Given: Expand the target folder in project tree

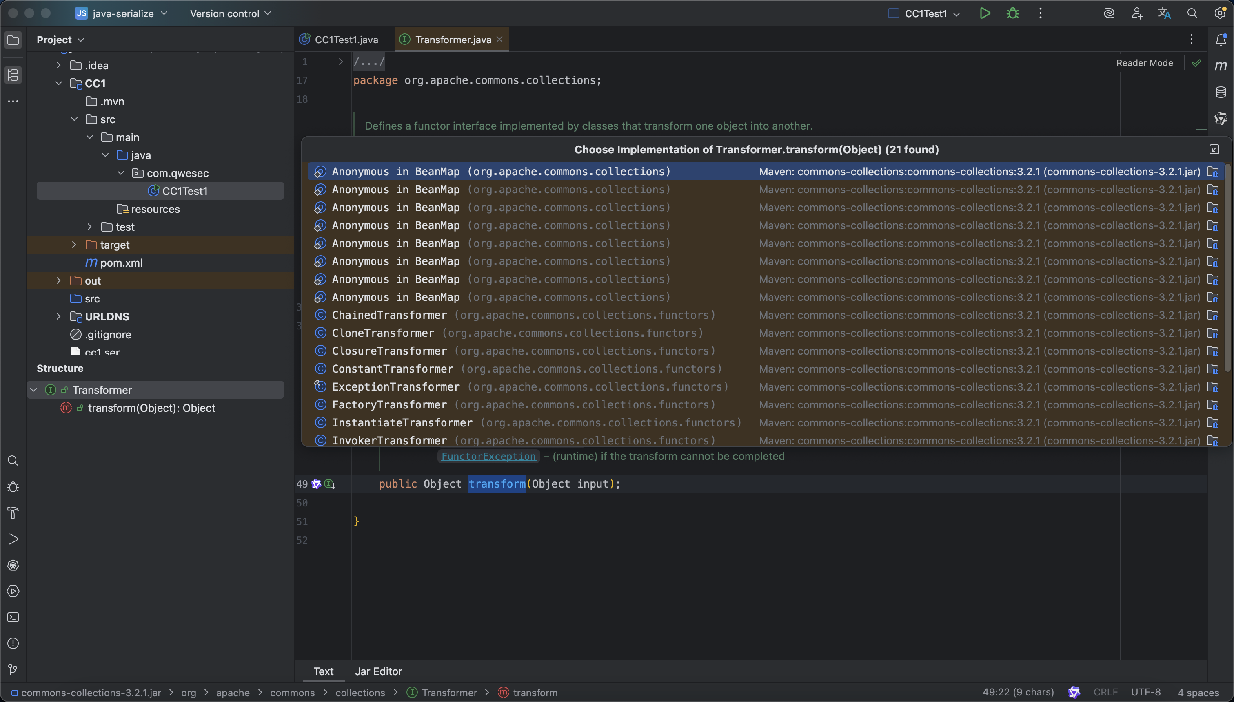Looking at the screenshot, I should pyautogui.click(x=74, y=245).
